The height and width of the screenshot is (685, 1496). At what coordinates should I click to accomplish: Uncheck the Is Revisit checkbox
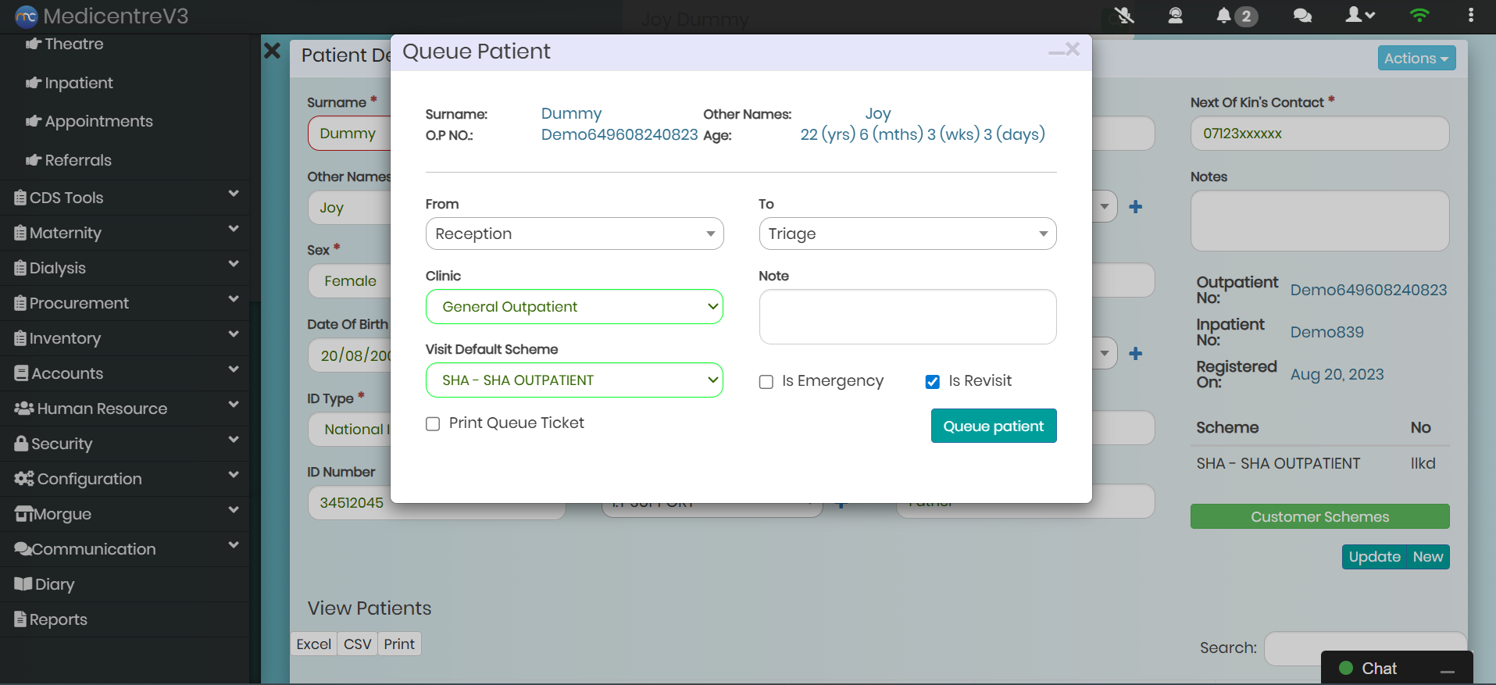[933, 382]
